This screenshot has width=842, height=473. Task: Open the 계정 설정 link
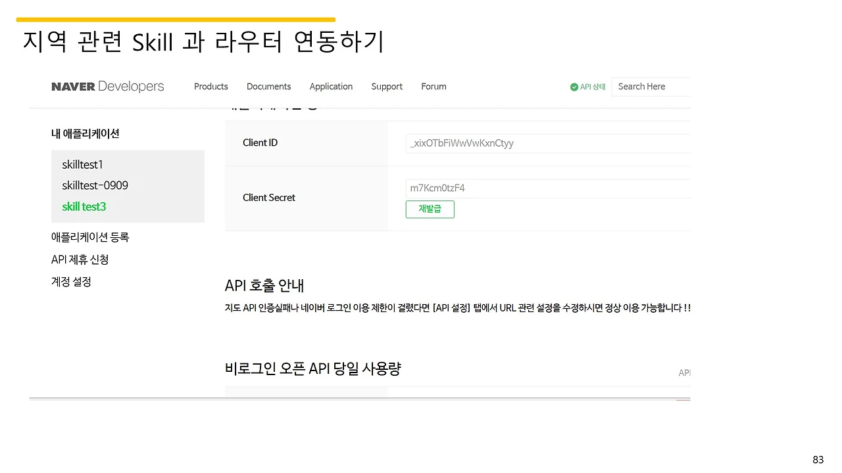tap(71, 281)
